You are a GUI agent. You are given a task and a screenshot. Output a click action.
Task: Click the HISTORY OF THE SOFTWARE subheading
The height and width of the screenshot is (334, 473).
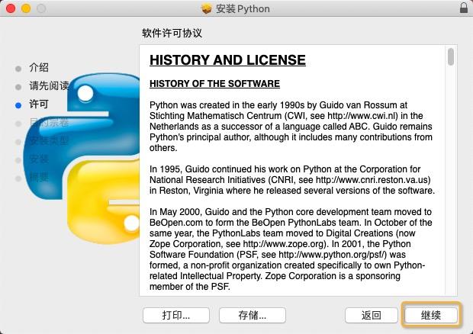[x=215, y=84]
